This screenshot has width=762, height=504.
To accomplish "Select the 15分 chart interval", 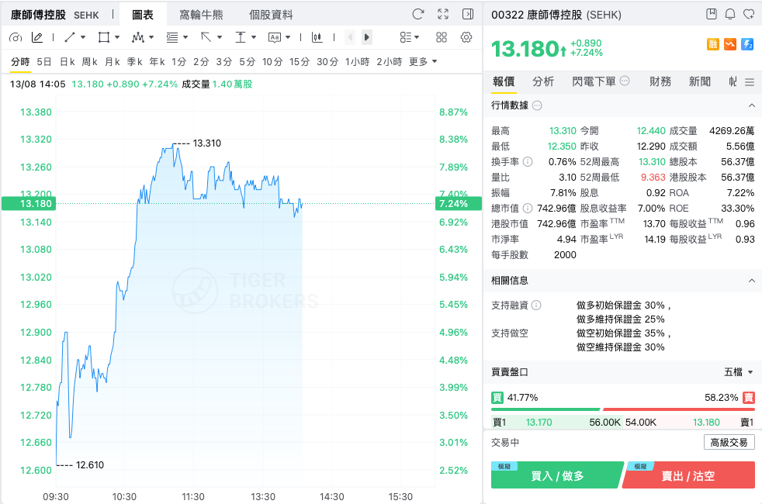I will [300, 62].
